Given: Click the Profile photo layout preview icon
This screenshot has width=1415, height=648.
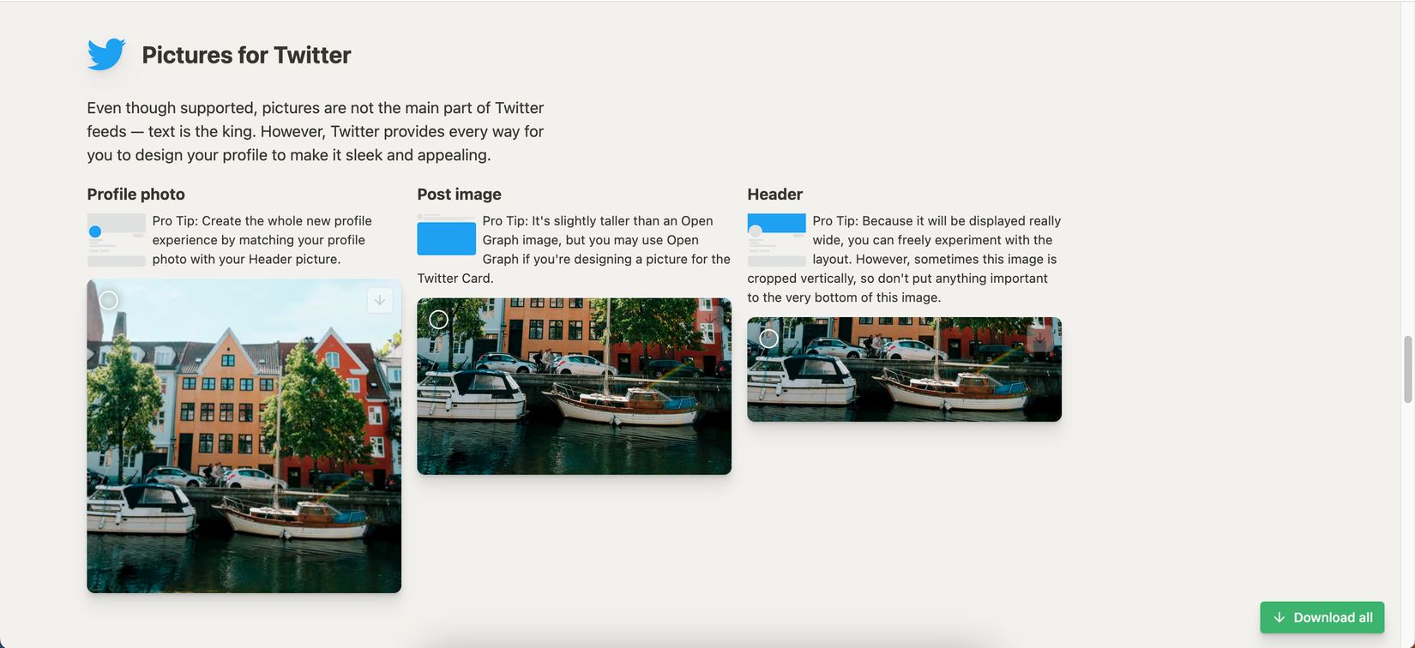Looking at the screenshot, I should pyautogui.click(x=116, y=240).
